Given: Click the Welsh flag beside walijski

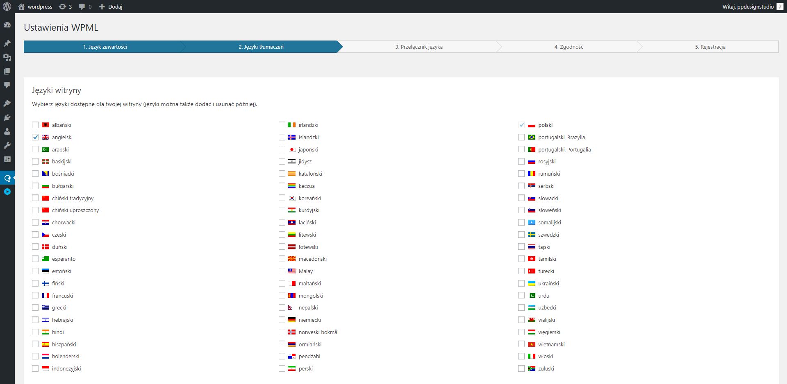Looking at the screenshot, I should [532, 320].
